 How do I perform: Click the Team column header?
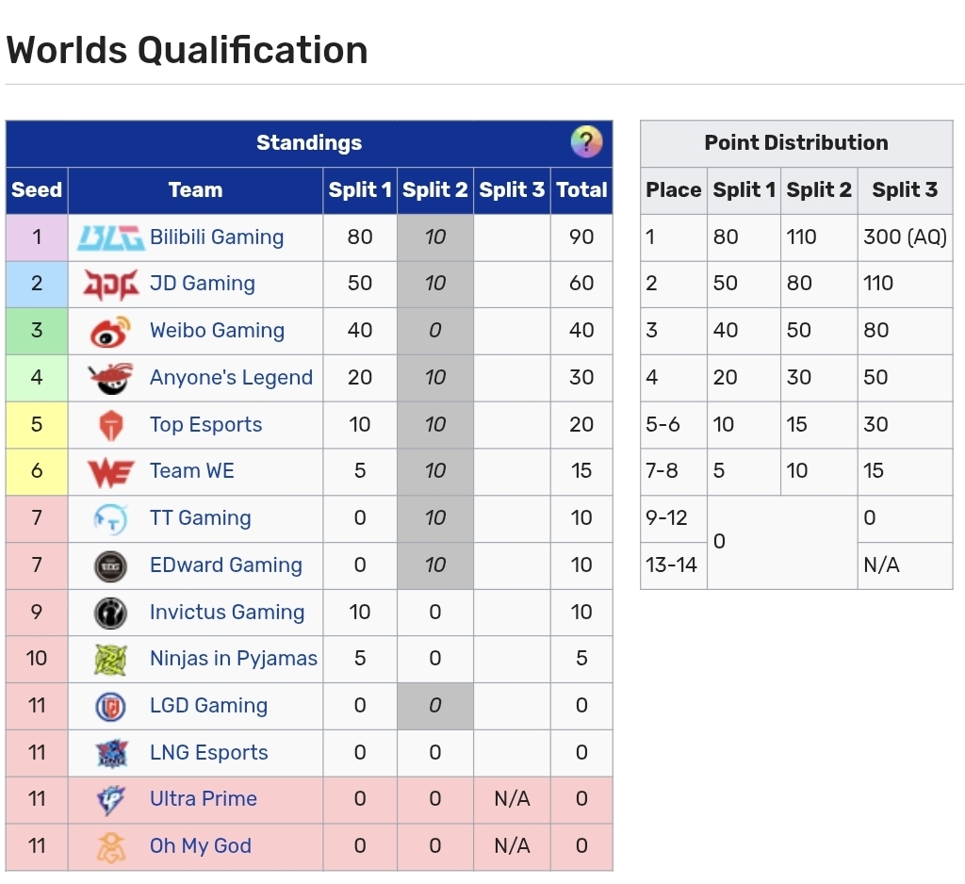pos(196,190)
